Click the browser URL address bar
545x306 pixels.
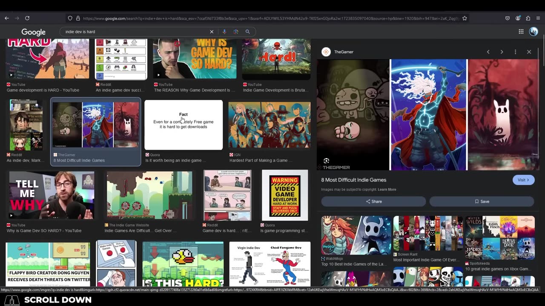tap(270, 18)
